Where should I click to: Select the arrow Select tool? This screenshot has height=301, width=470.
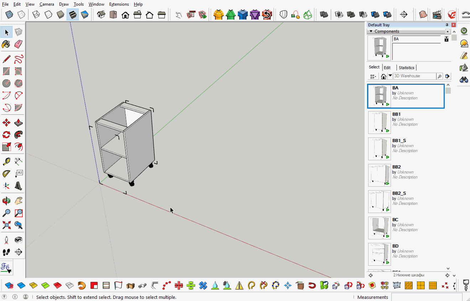(6, 32)
